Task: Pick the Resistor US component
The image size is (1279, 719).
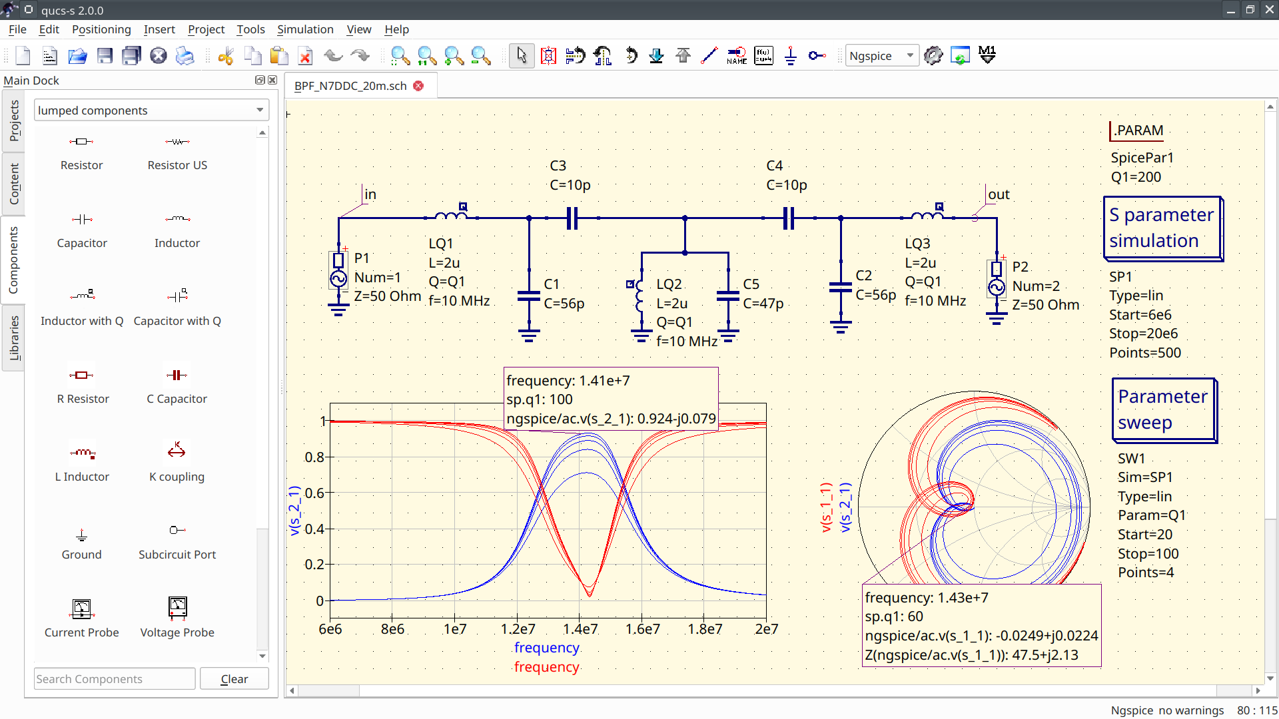Action: pyautogui.click(x=177, y=153)
